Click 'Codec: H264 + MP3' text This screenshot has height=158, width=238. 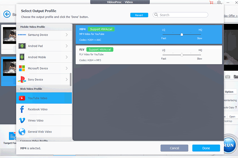[x=90, y=60]
